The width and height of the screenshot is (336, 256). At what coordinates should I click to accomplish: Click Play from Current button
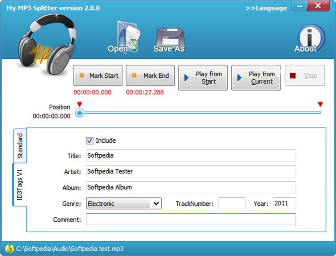click(256, 78)
